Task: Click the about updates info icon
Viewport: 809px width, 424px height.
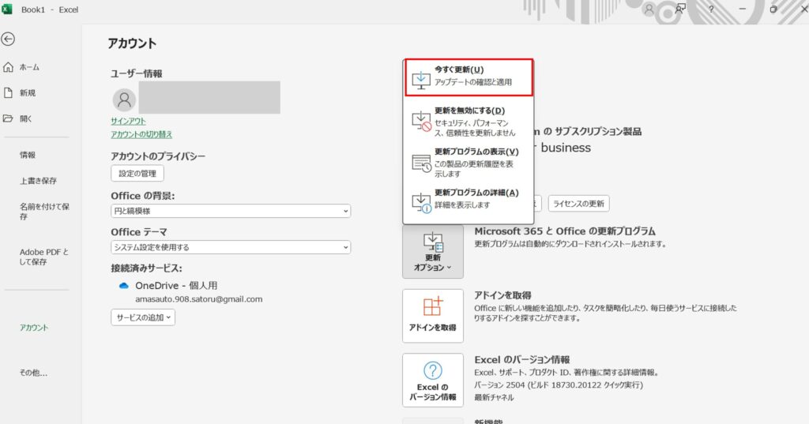Action: tap(422, 202)
